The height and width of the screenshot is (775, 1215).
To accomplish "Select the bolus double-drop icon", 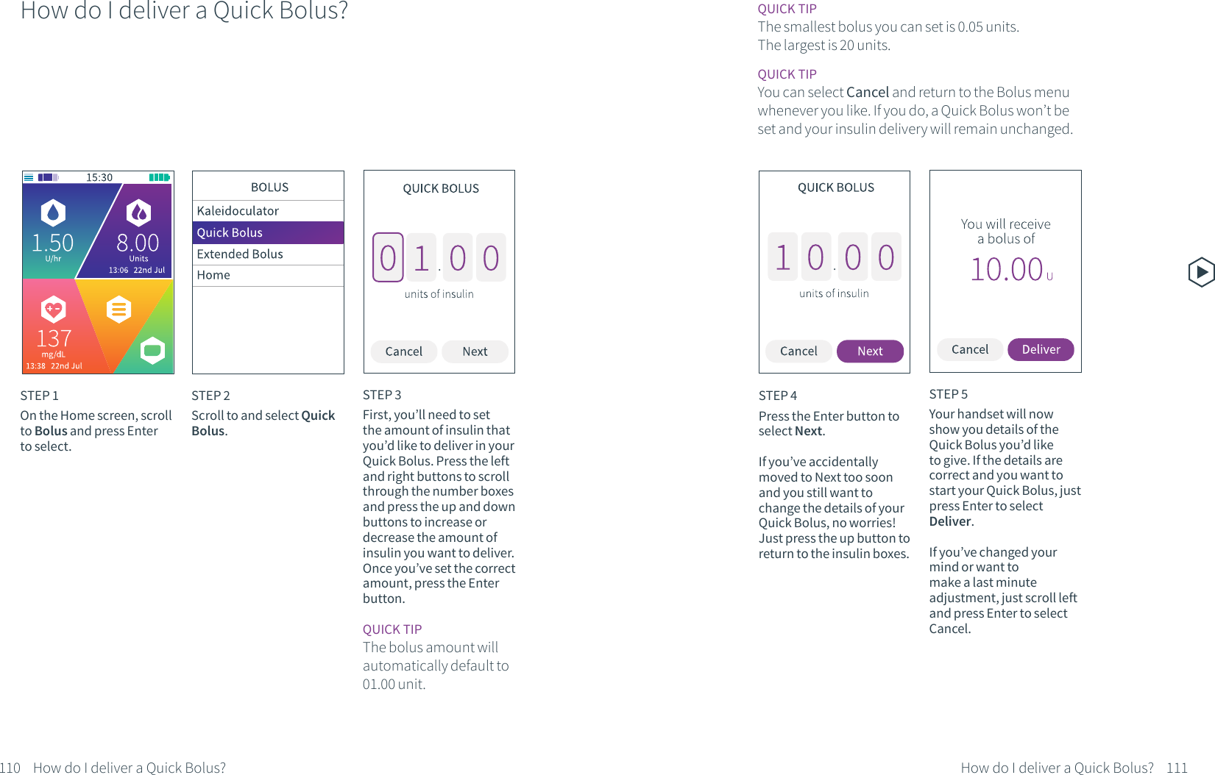I will [x=138, y=213].
